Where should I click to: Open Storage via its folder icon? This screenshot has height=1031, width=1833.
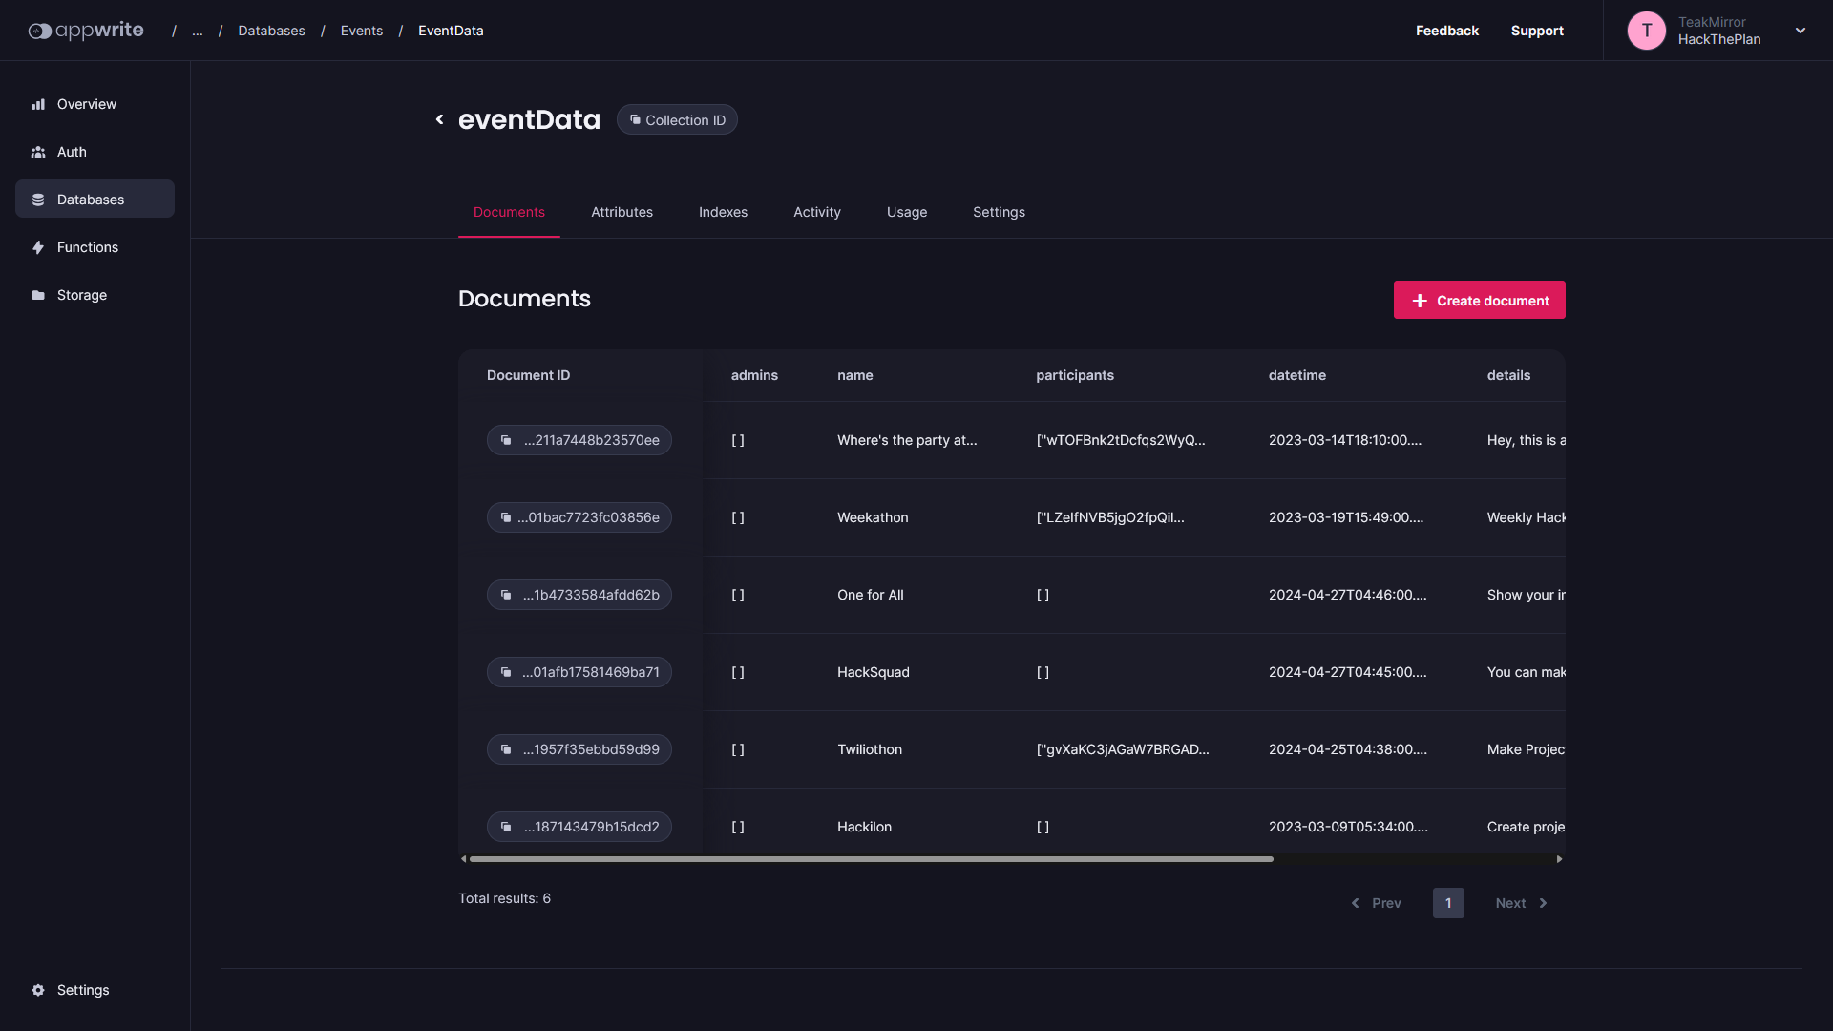(38, 295)
